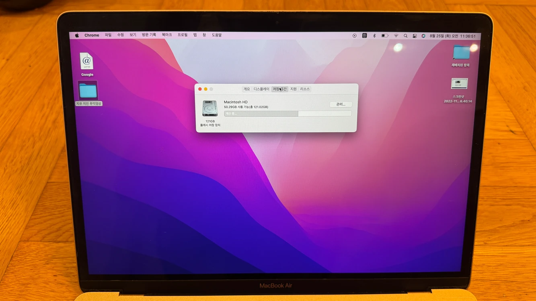Click the Korean input source icon

[x=364, y=36]
